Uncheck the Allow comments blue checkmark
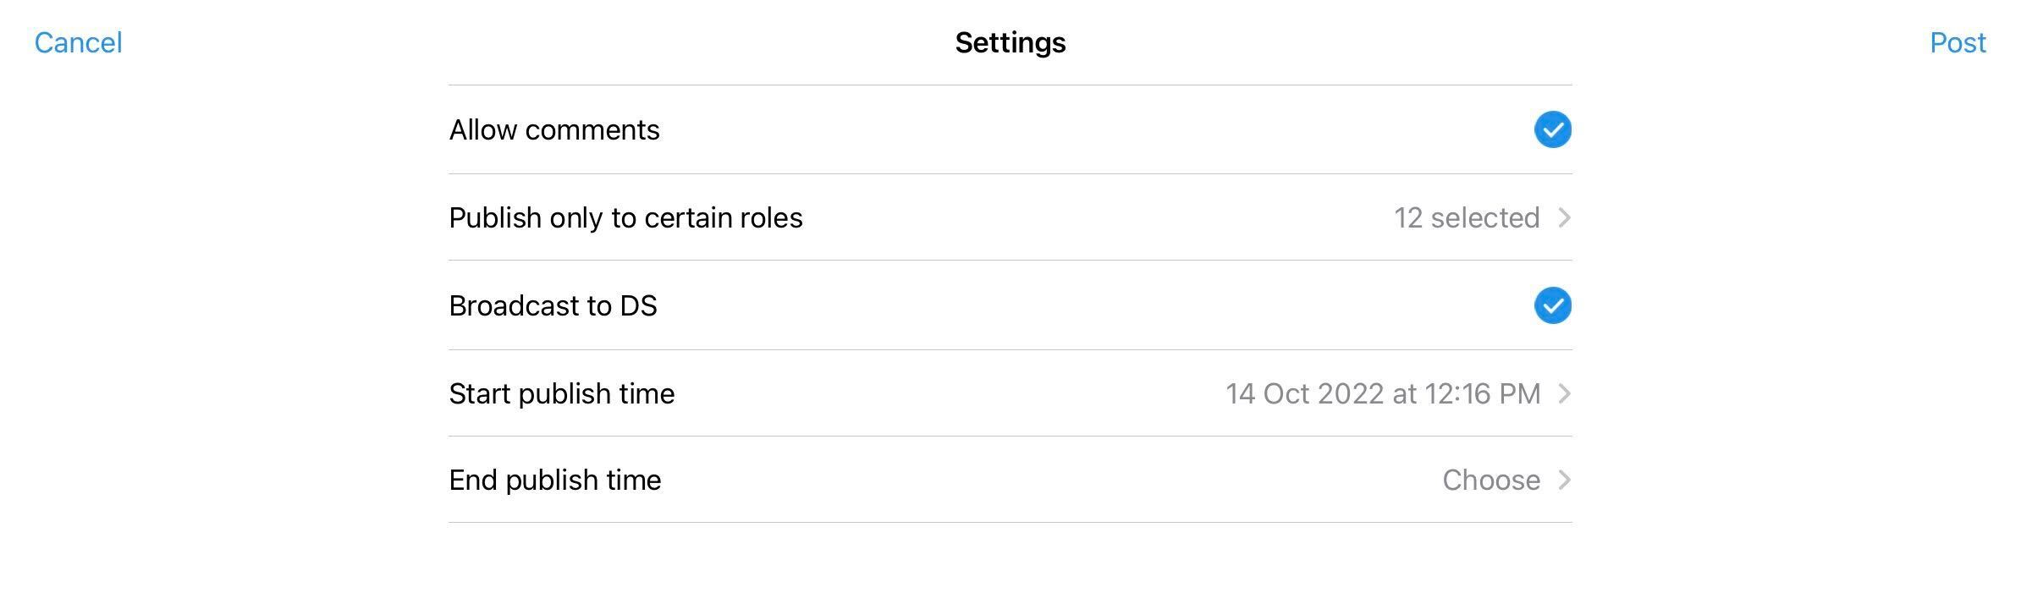Image resolution: width=2021 pixels, height=593 pixels. [x=1552, y=129]
